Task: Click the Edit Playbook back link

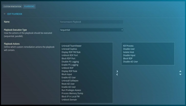Action: pos(15,14)
